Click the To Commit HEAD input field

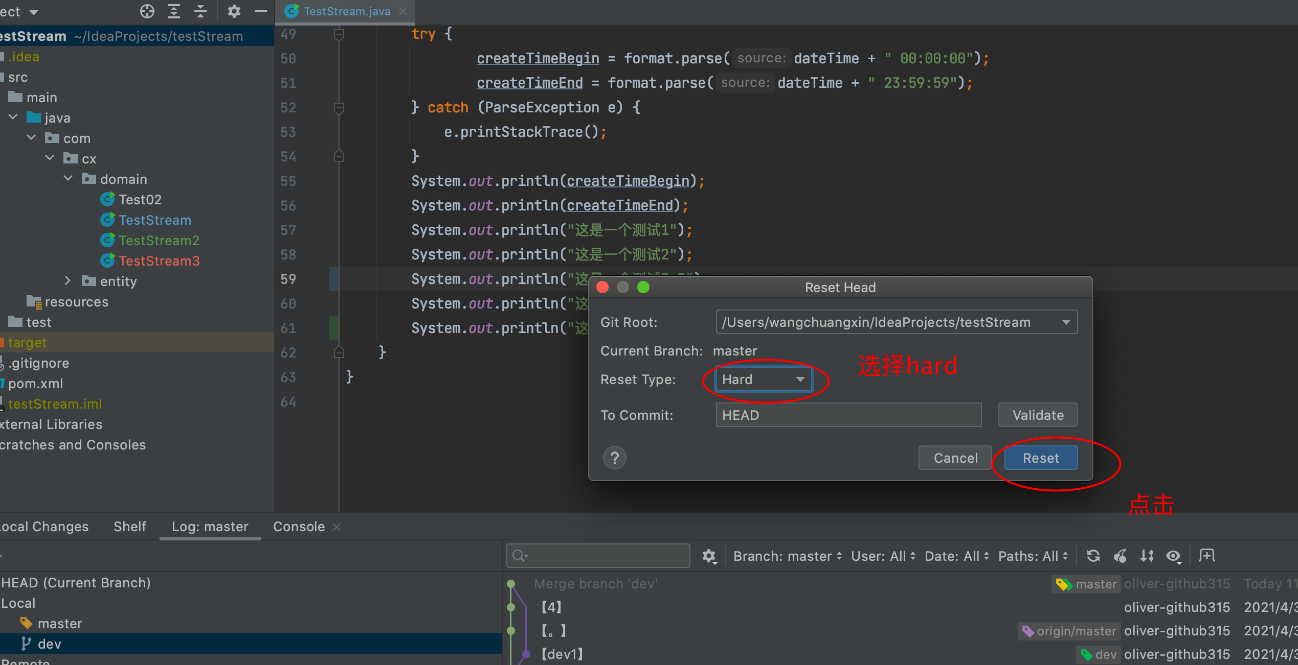point(846,415)
